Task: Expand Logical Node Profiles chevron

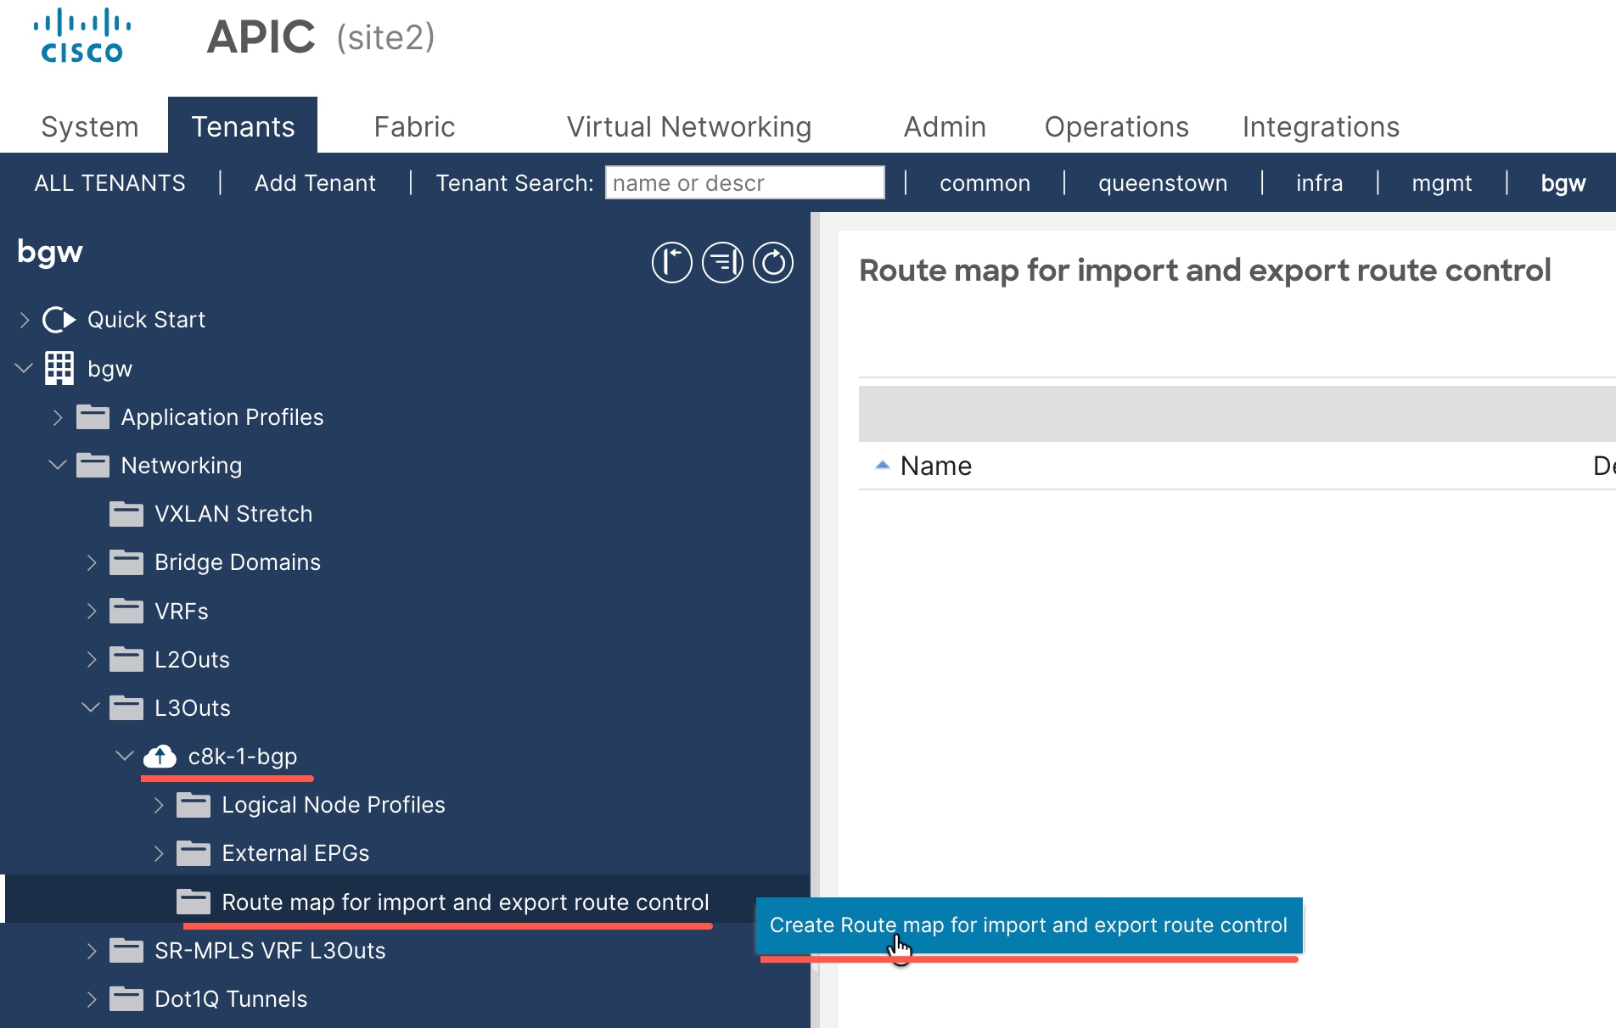Action: pos(159,804)
